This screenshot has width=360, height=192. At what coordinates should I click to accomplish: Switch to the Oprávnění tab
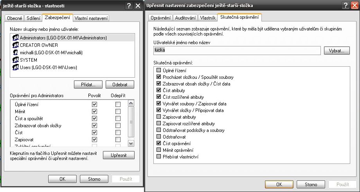click(x=161, y=18)
